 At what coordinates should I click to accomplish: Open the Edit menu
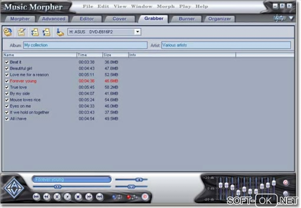tap(103, 6)
